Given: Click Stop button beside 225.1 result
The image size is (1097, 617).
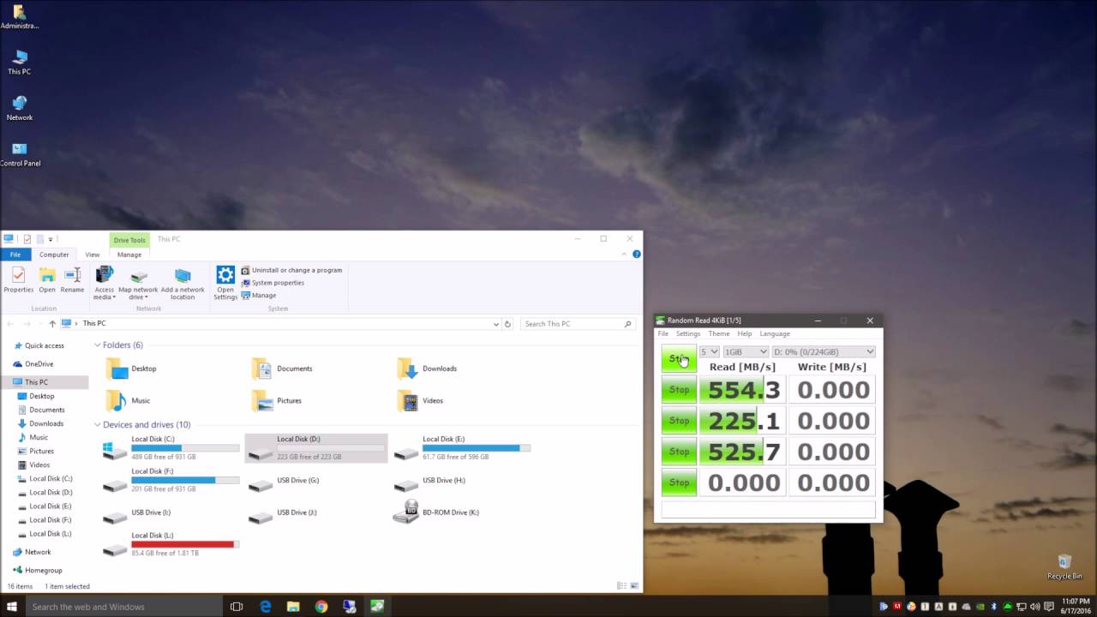Looking at the screenshot, I should (x=679, y=421).
